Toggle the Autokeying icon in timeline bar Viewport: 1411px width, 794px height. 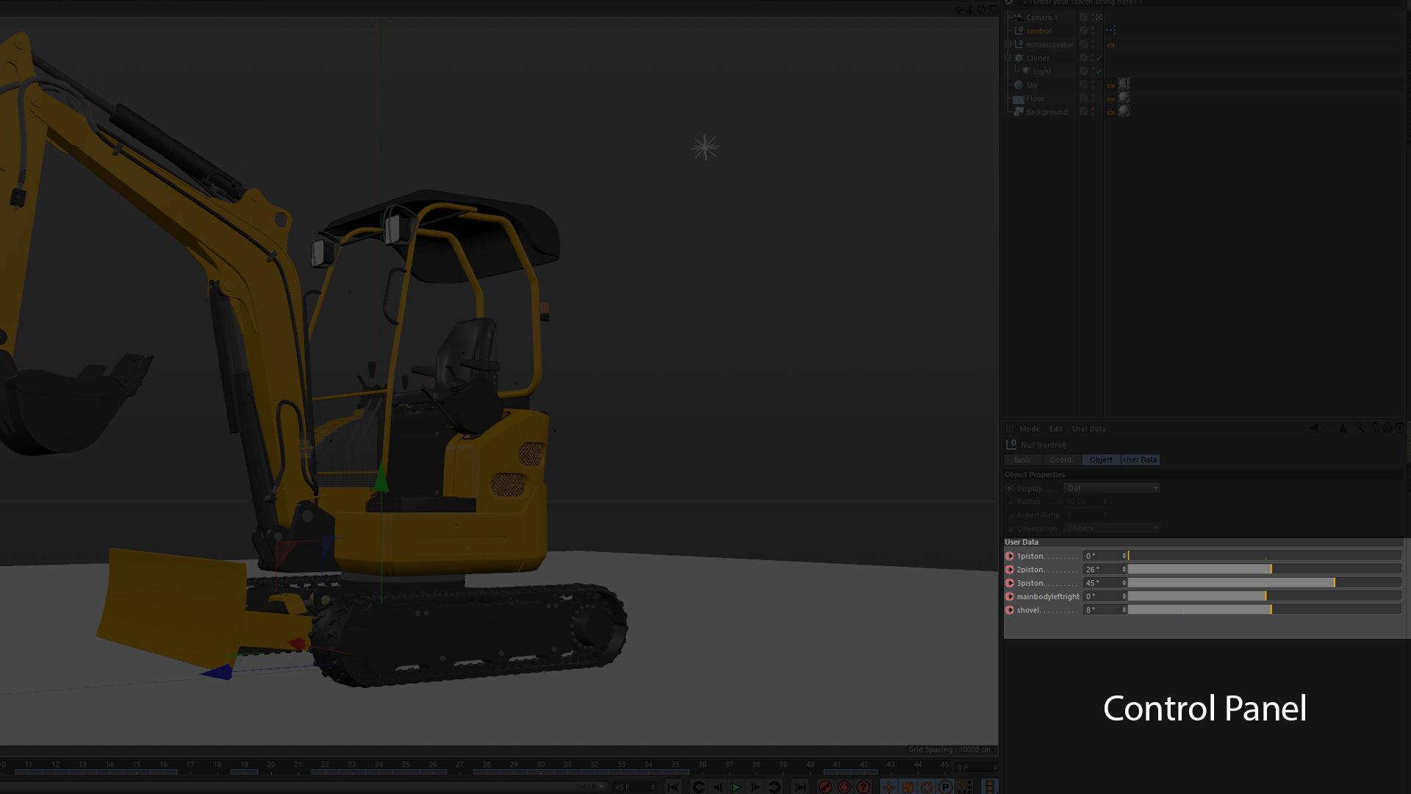(x=844, y=787)
